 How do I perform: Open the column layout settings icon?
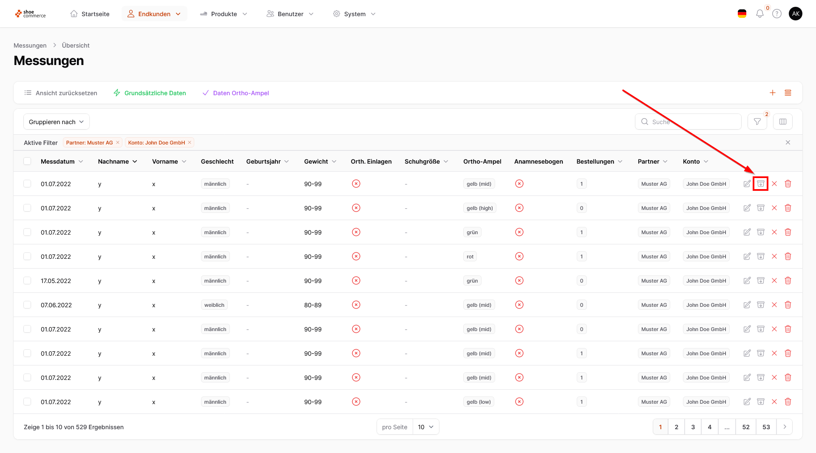[x=782, y=122]
